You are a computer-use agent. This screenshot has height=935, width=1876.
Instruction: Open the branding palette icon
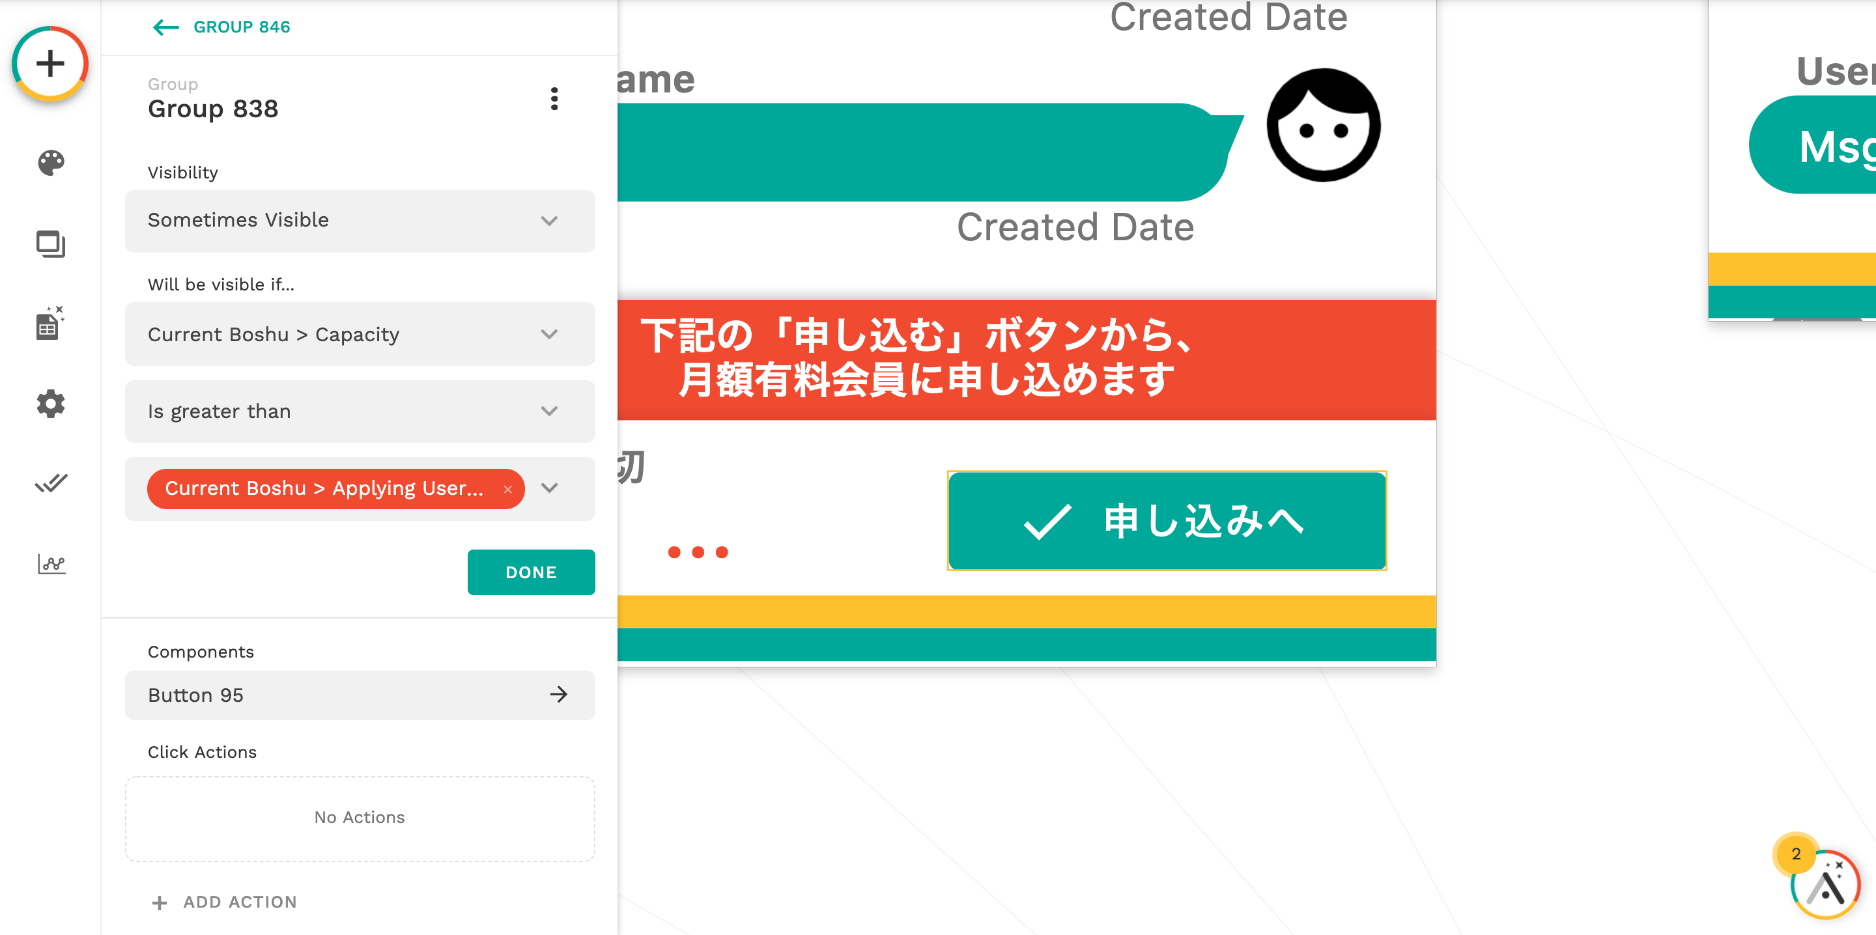point(50,162)
